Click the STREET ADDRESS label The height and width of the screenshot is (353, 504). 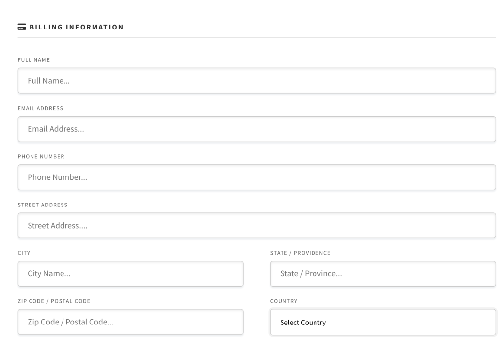[x=43, y=205]
